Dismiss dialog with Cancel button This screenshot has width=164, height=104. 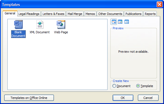click(148, 98)
